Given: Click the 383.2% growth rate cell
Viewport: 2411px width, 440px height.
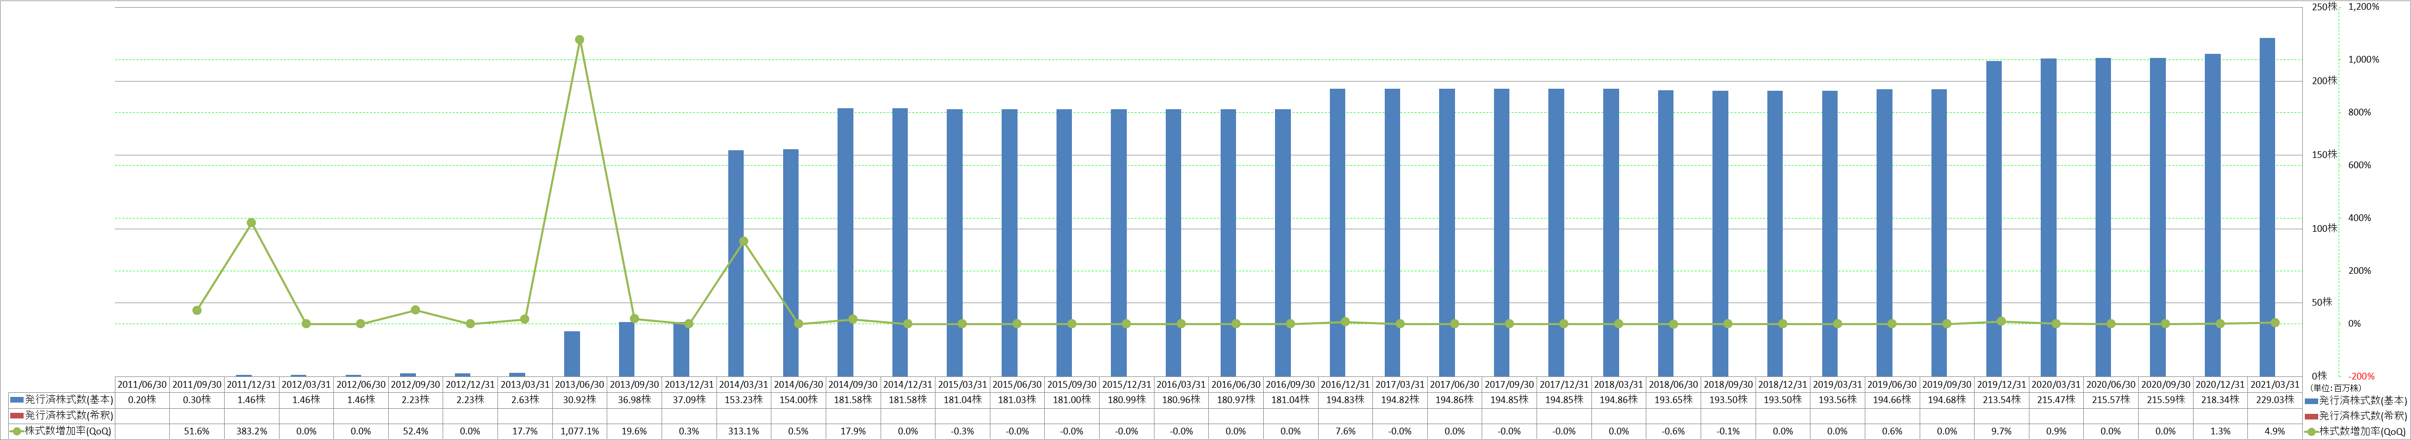Looking at the screenshot, I should (252, 432).
